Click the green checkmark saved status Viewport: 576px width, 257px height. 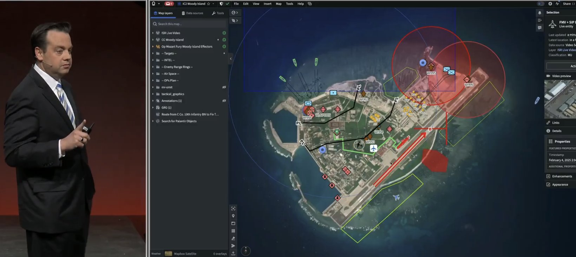[x=227, y=4]
